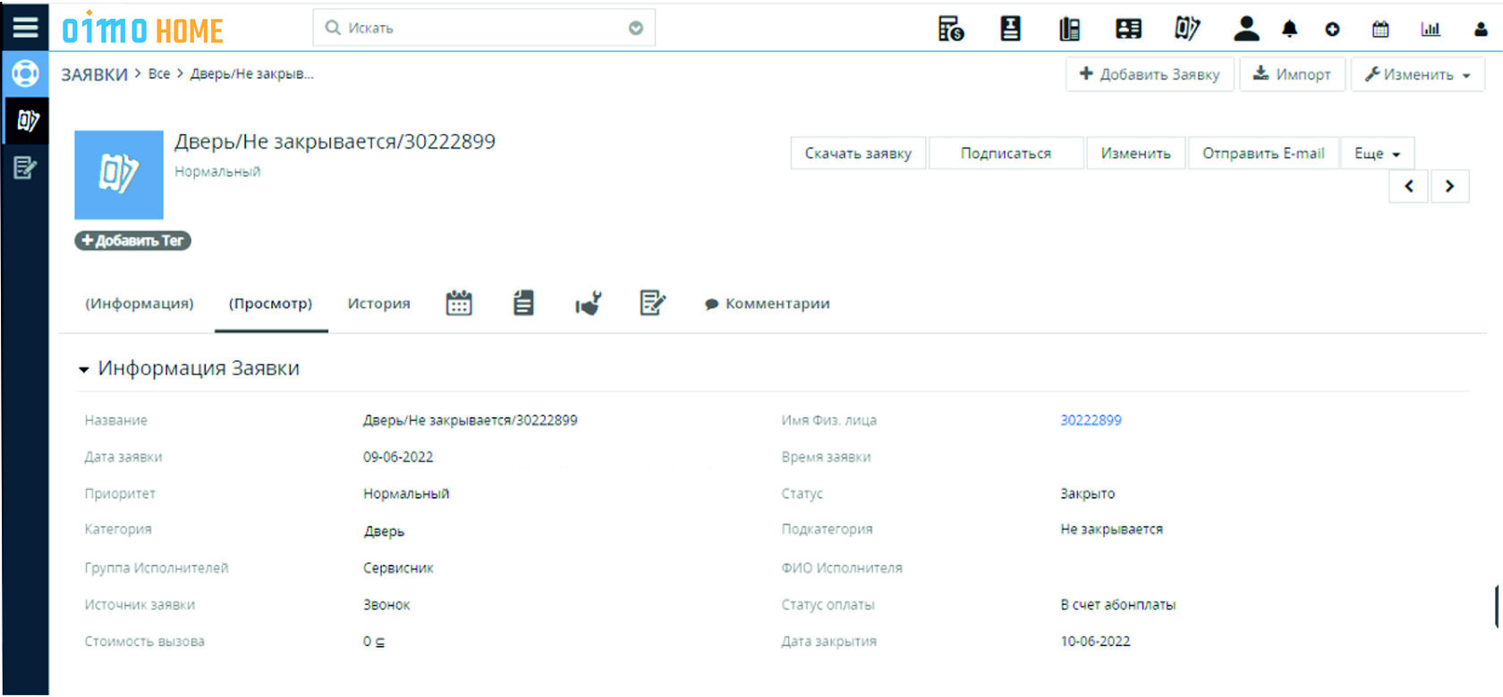Click the invoice with coin icon in the top toolbar
This screenshot has height=697, width=1503.
(951, 29)
